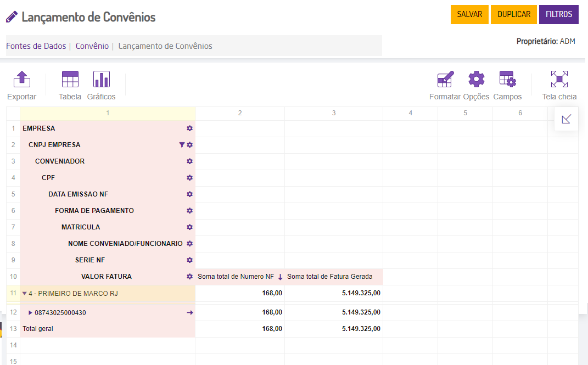Open the Gráficos chart view

click(102, 80)
